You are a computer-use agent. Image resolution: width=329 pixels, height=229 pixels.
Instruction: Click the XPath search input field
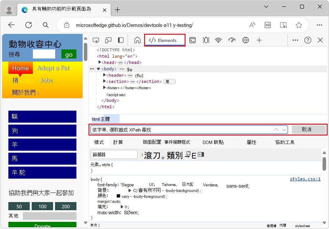(181, 129)
